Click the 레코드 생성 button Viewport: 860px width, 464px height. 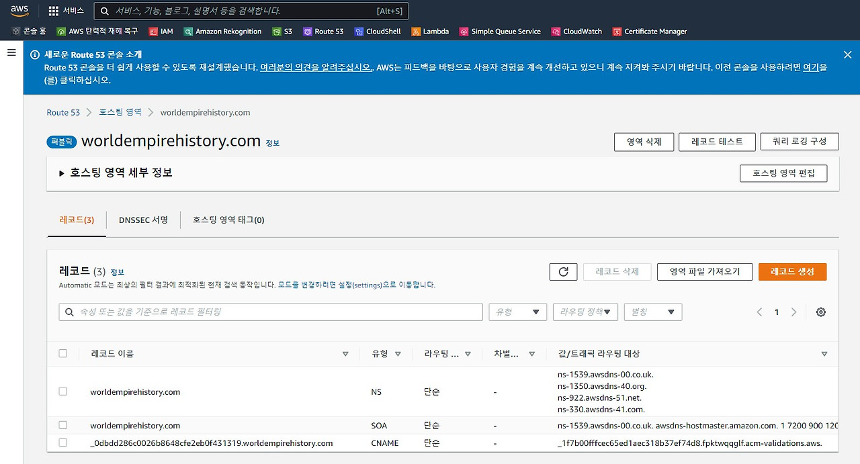tap(792, 271)
